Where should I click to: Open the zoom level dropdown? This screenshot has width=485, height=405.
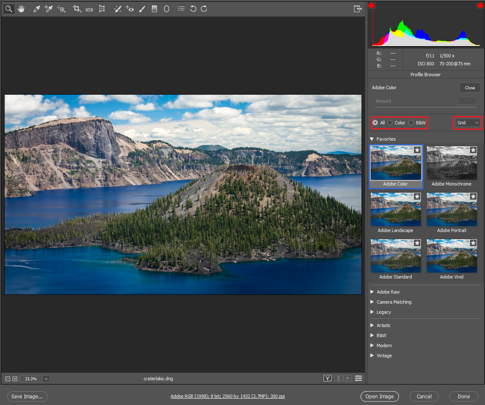46,379
